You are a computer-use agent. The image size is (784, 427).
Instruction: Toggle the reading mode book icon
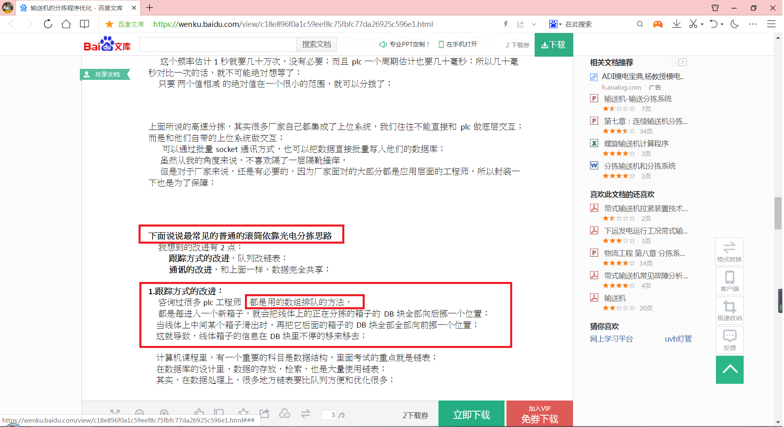coord(84,24)
